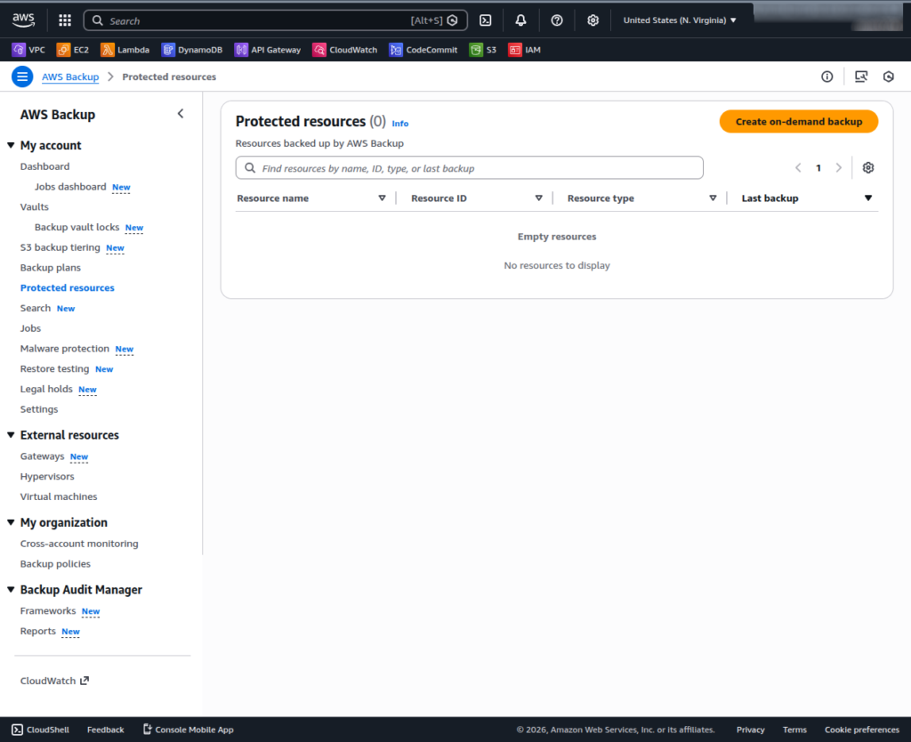
Task: Go to the next results page
Action: pyautogui.click(x=838, y=168)
